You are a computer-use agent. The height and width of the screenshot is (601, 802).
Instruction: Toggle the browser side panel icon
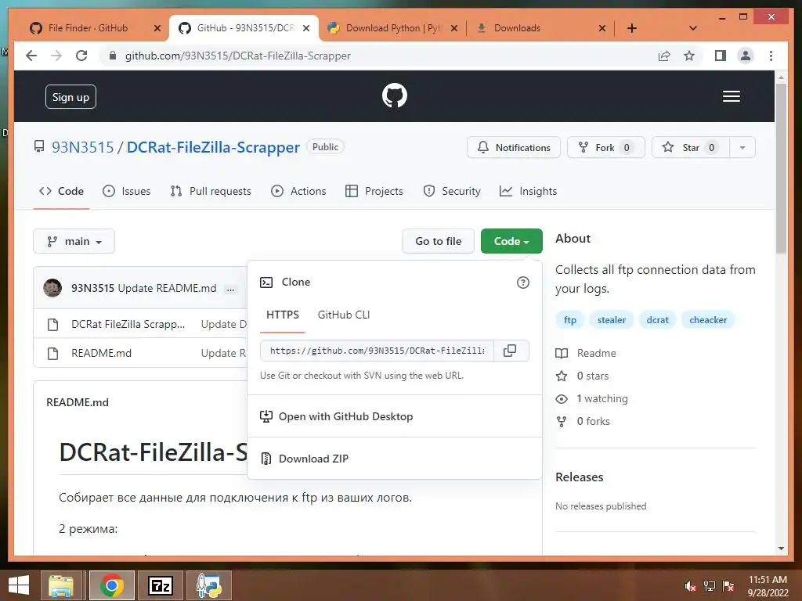721,56
